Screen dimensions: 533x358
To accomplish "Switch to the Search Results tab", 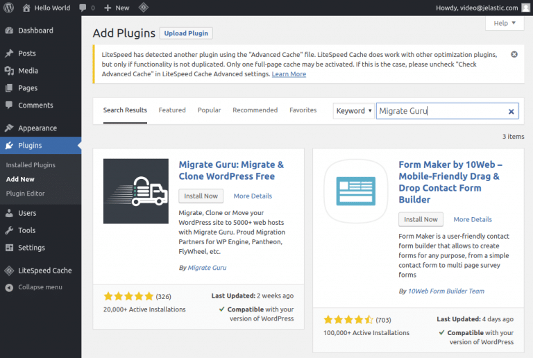I will click(125, 110).
